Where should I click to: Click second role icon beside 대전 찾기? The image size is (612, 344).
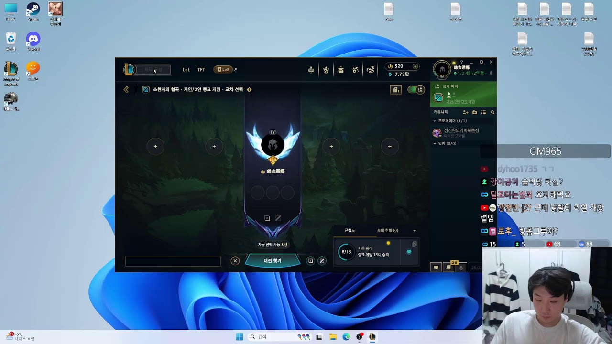[322, 261]
